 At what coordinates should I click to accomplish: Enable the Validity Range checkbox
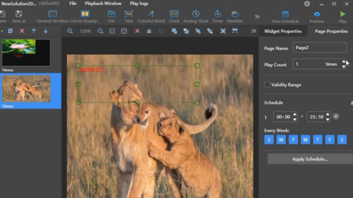(267, 85)
